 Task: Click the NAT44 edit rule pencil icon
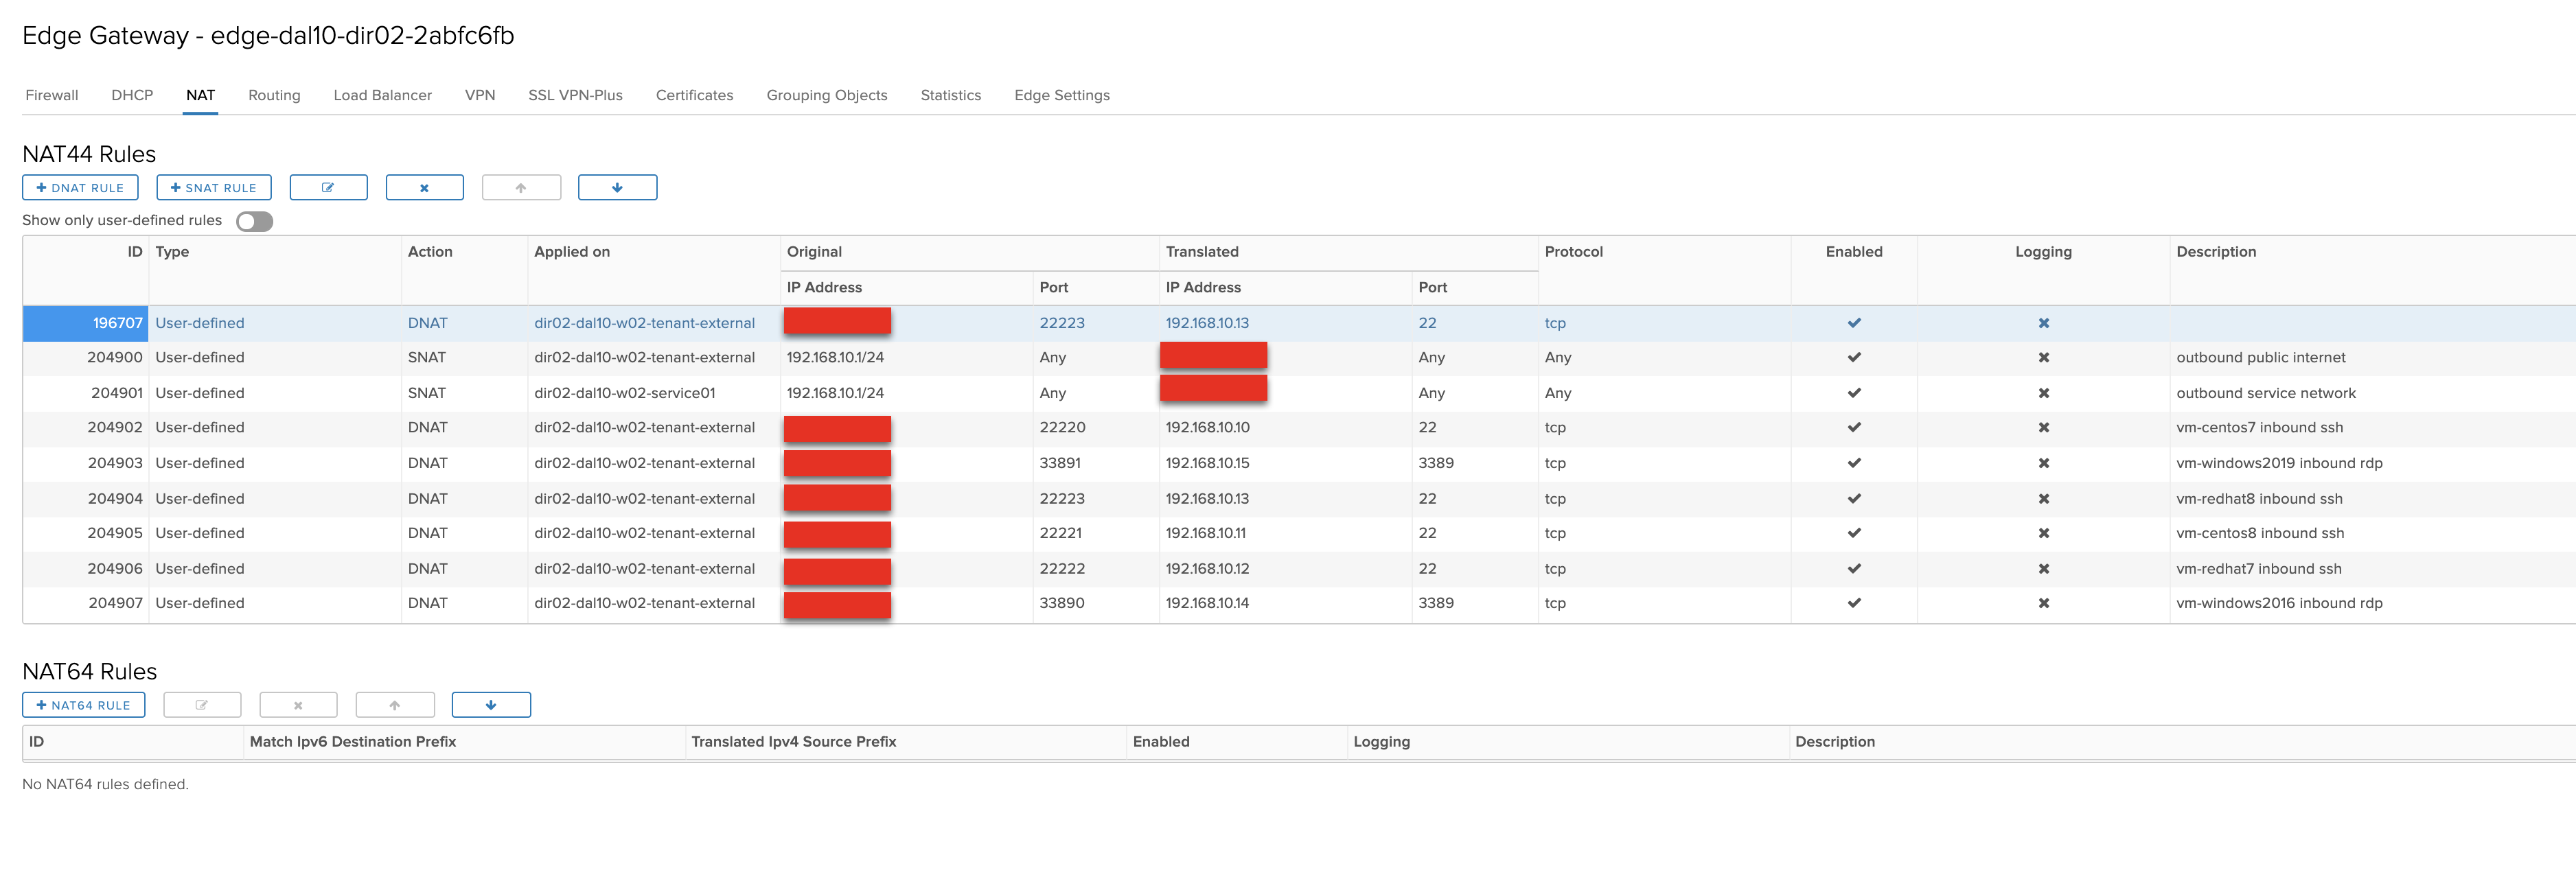tap(328, 188)
